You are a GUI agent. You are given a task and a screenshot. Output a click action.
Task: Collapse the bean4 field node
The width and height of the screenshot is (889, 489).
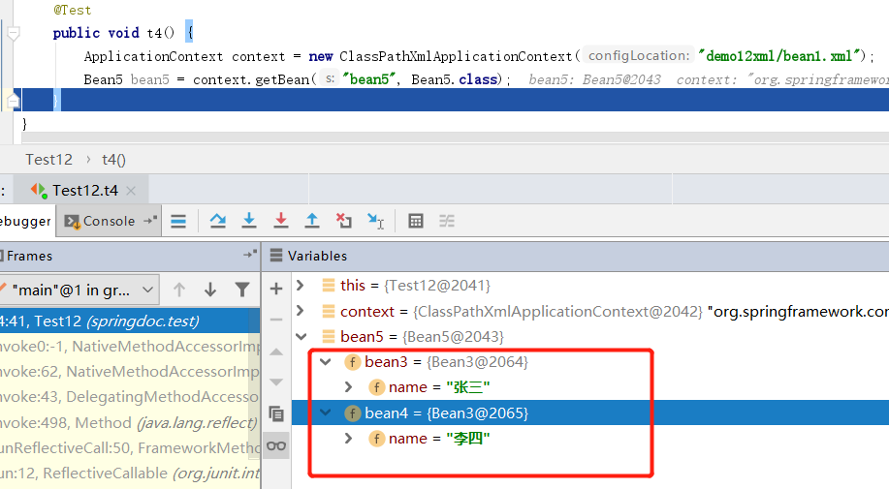click(326, 413)
